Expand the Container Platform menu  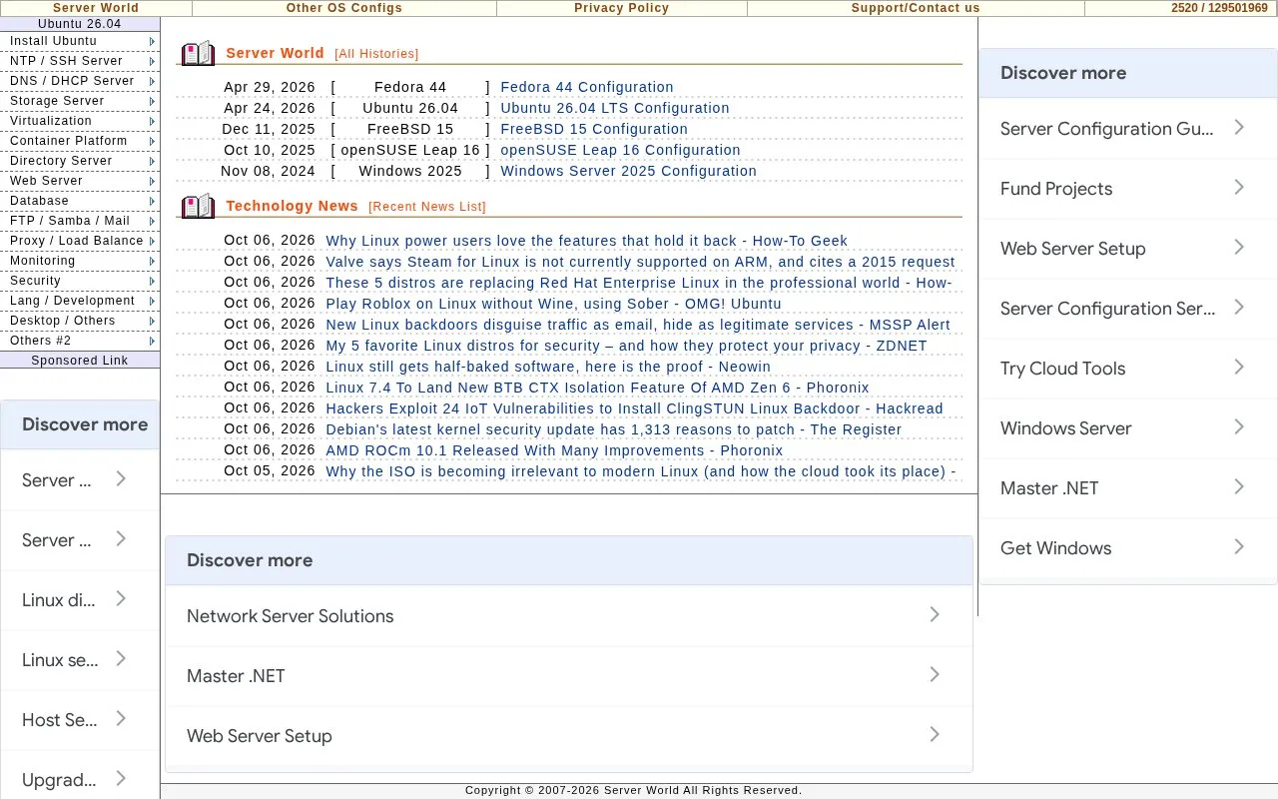[x=80, y=141]
